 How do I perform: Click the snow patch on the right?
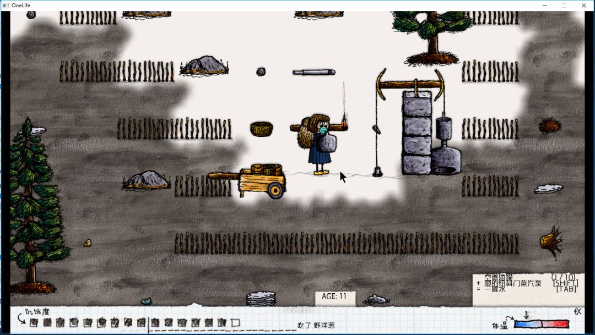548,188
